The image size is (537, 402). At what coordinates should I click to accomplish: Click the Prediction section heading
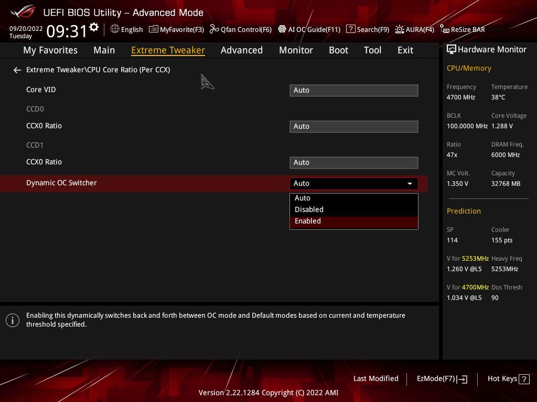(464, 211)
